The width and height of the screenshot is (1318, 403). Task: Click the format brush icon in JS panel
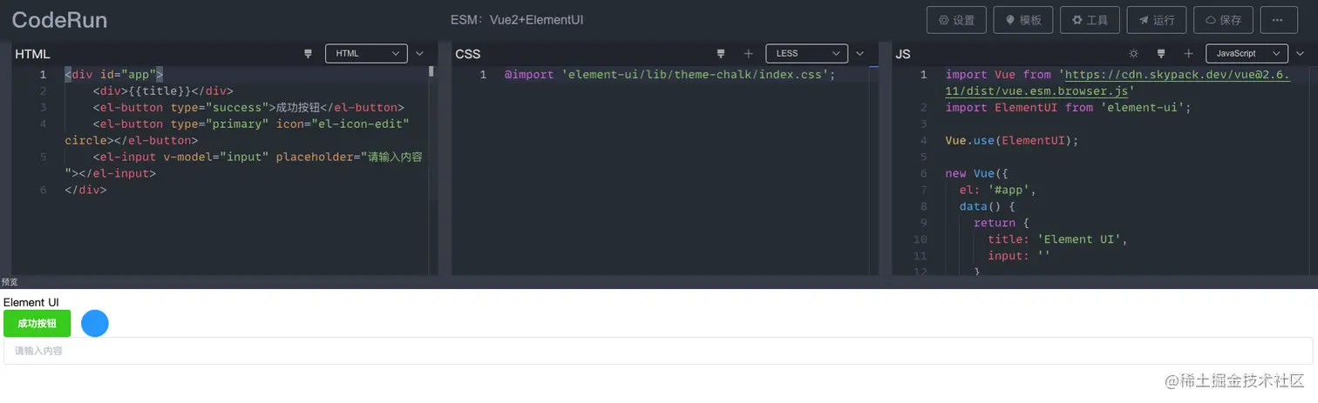(x=1161, y=54)
